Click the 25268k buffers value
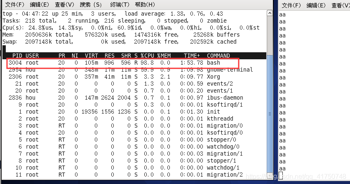Screen dimensions: 350x184 click(x=216, y=35)
